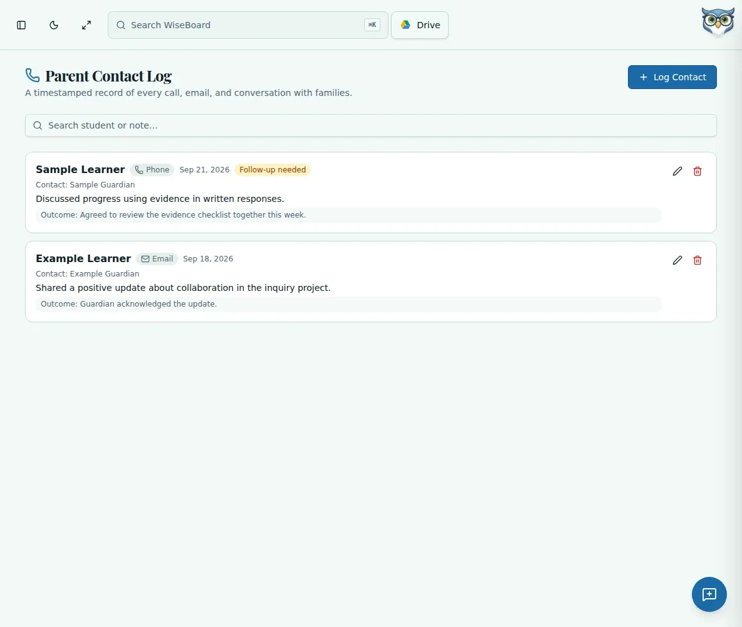Delete the Sample Learner contact entry
Screen dimensions: 742x627
pos(697,171)
